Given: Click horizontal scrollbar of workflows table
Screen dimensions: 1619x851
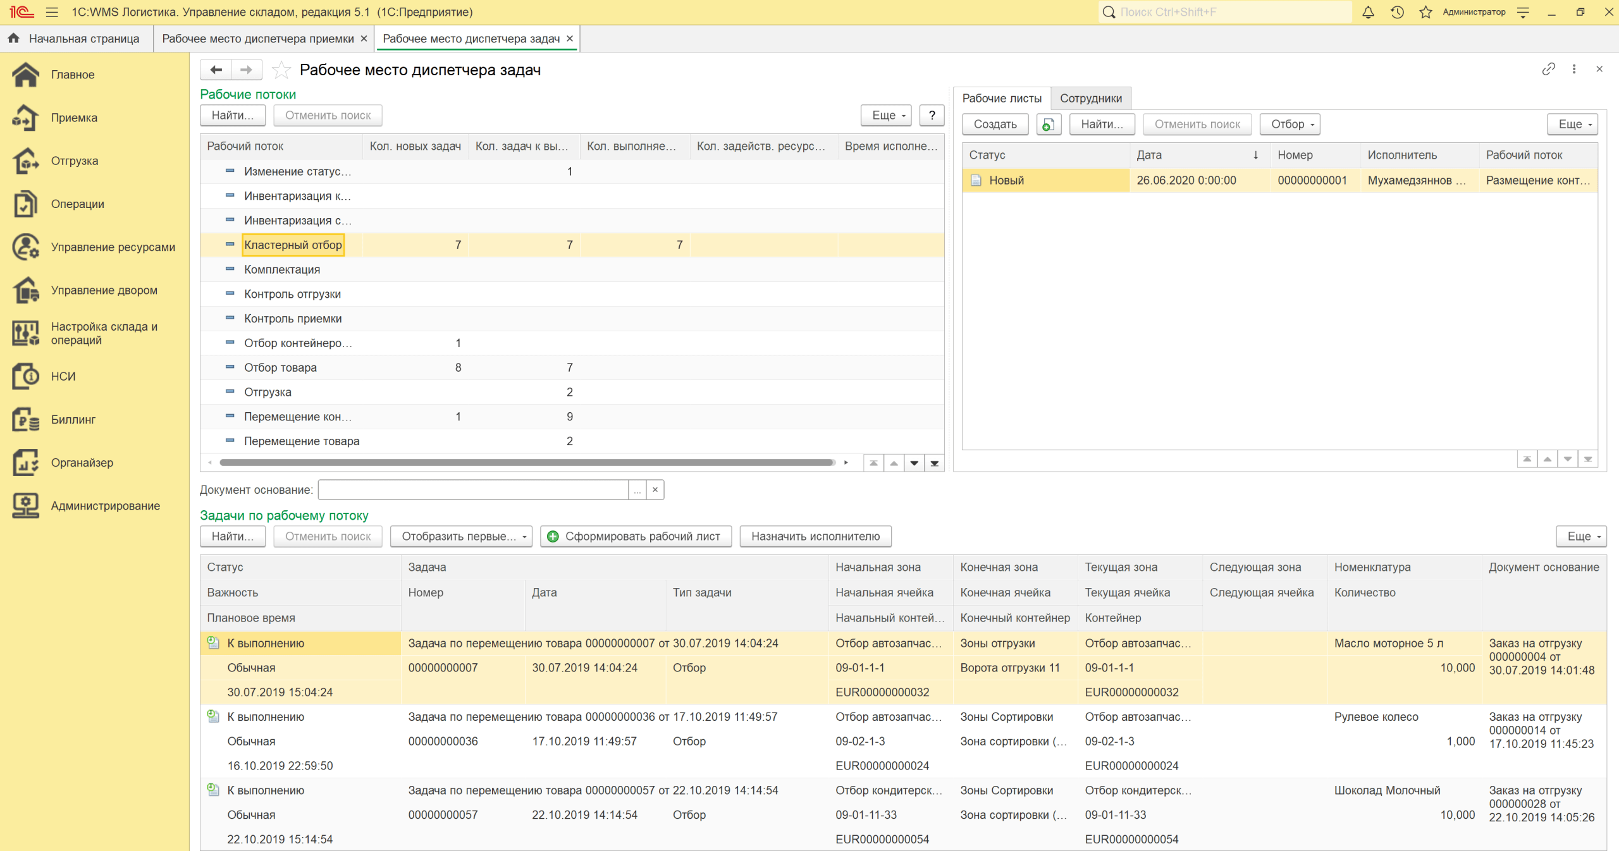Looking at the screenshot, I should [525, 463].
